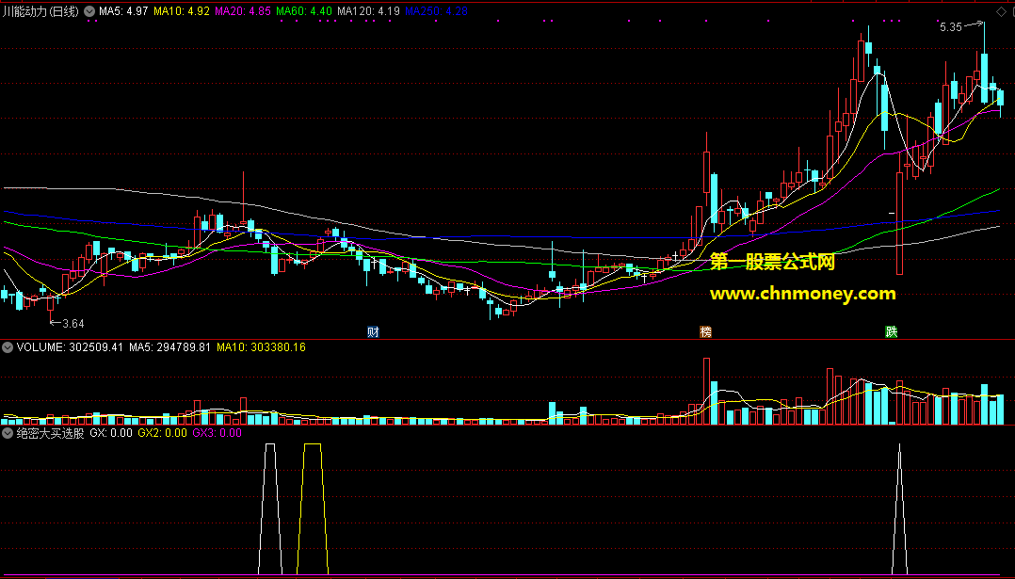Open the 榜 leaderboard event marker
Screen dimensions: 1015x579
coord(705,332)
